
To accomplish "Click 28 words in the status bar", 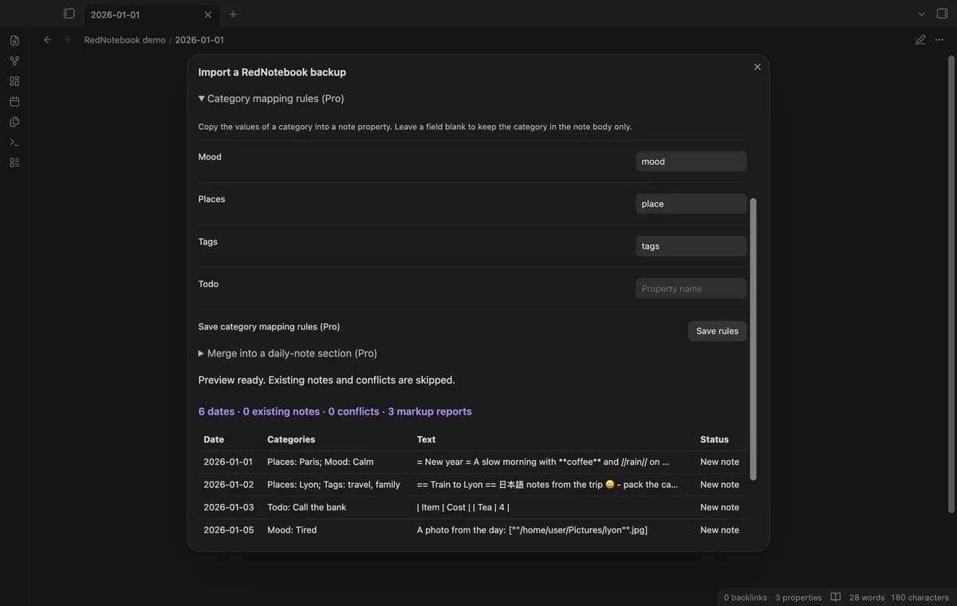I will pyautogui.click(x=867, y=597).
